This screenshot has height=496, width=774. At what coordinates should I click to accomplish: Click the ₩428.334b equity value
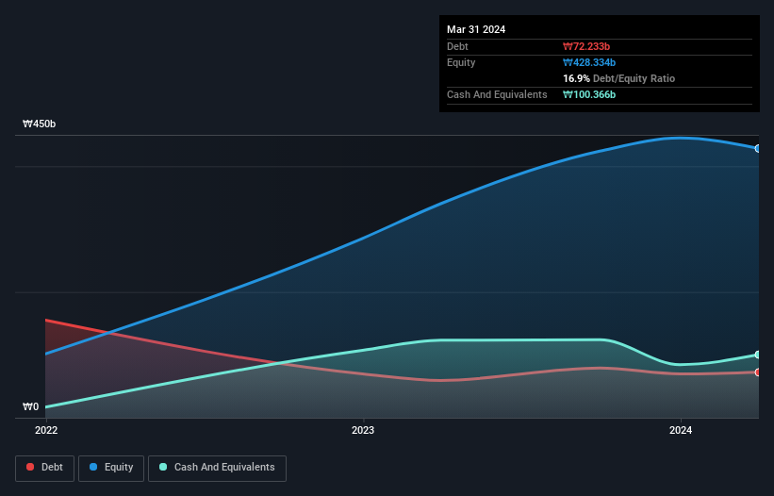589,62
